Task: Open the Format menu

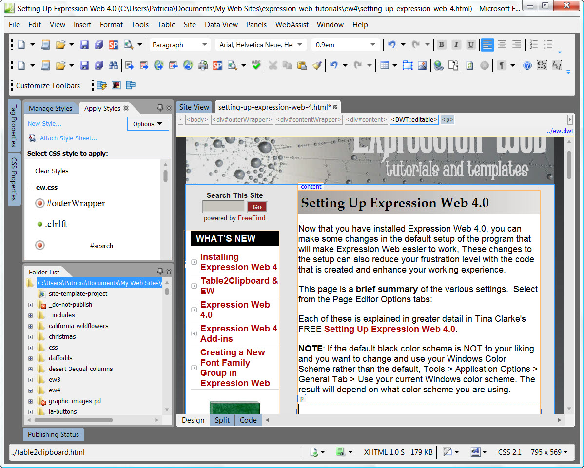Action: click(111, 24)
